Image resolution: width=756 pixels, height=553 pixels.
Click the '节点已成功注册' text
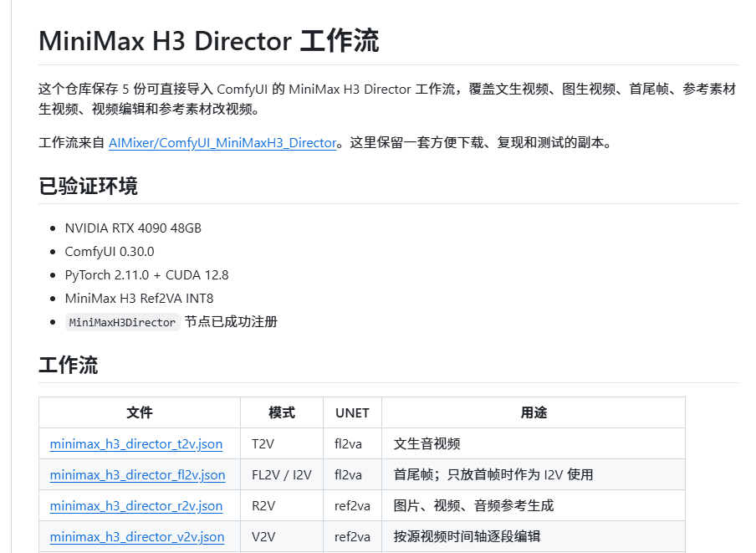point(231,321)
